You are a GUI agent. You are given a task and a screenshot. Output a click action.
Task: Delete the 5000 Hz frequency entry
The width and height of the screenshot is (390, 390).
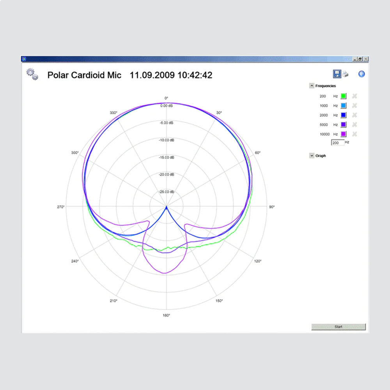coord(355,124)
